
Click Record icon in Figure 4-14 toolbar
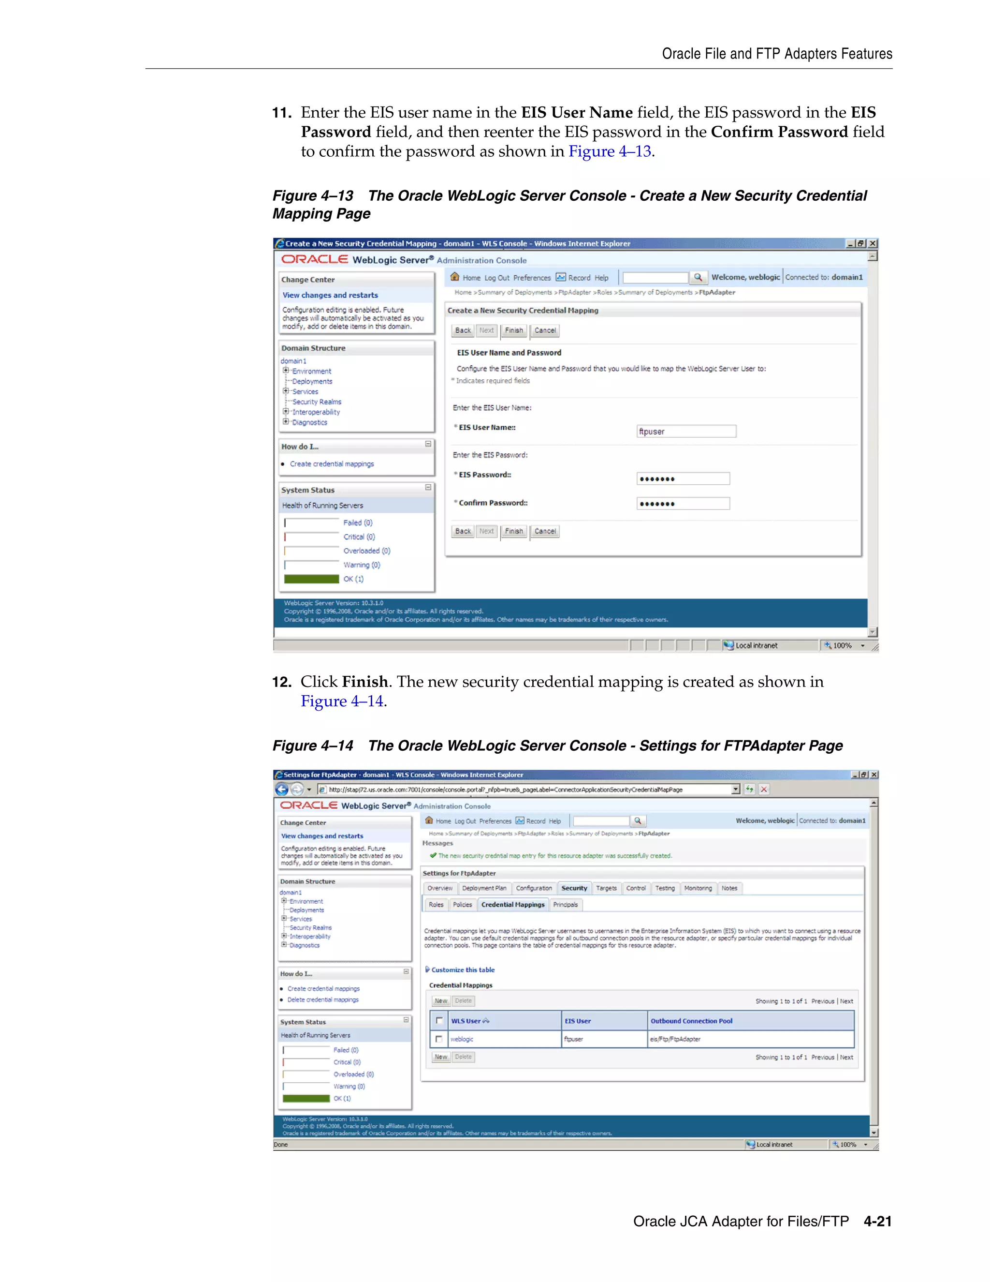point(520,820)
